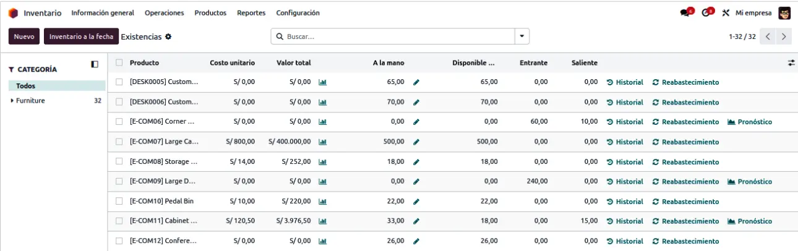Click valuation chart icon for E-COM07 row
This screenshot has height=251, width=798.
(x=322, y=142)
